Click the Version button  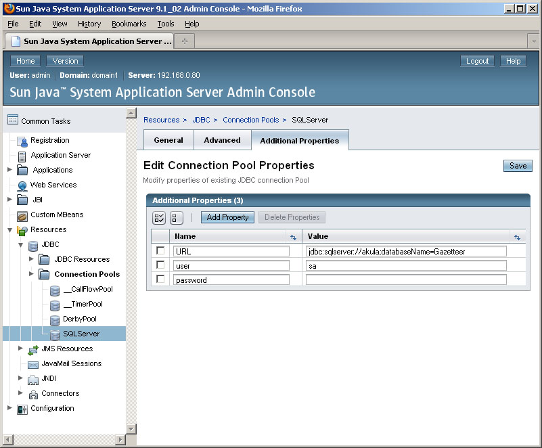[x=65, y=61]
